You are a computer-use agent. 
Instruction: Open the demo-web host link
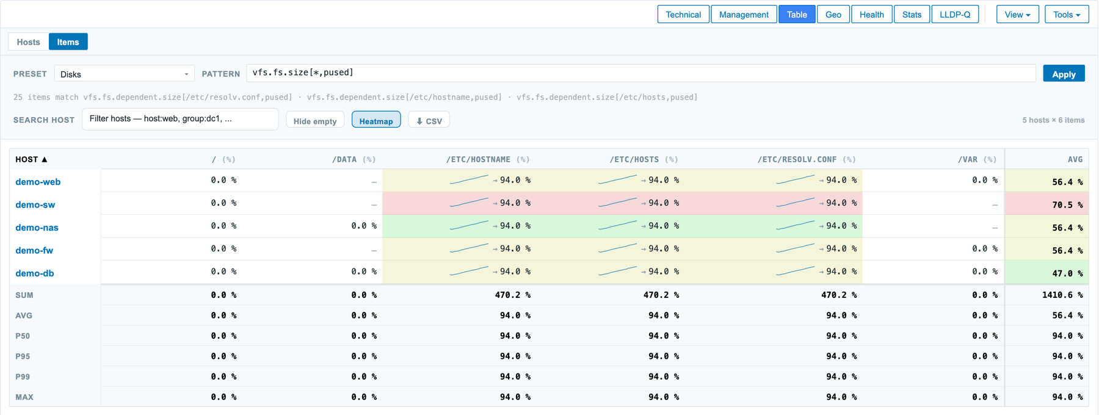(38, 182)
